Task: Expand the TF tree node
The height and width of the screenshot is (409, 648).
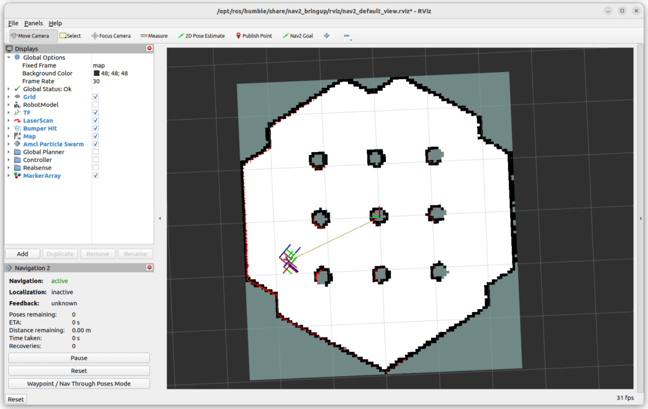Action: pyautogui.click(x=9, y=113)
